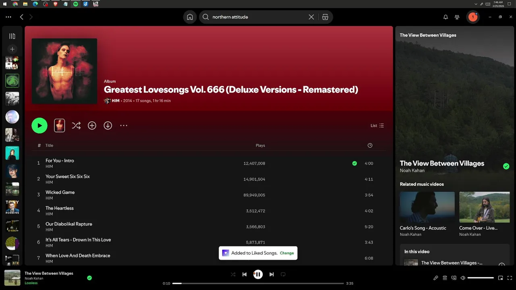The height and width of the screenshot is (290, 516).
Task: Open Google Chrome from the Windows taskbar
Action: [15, 4]
